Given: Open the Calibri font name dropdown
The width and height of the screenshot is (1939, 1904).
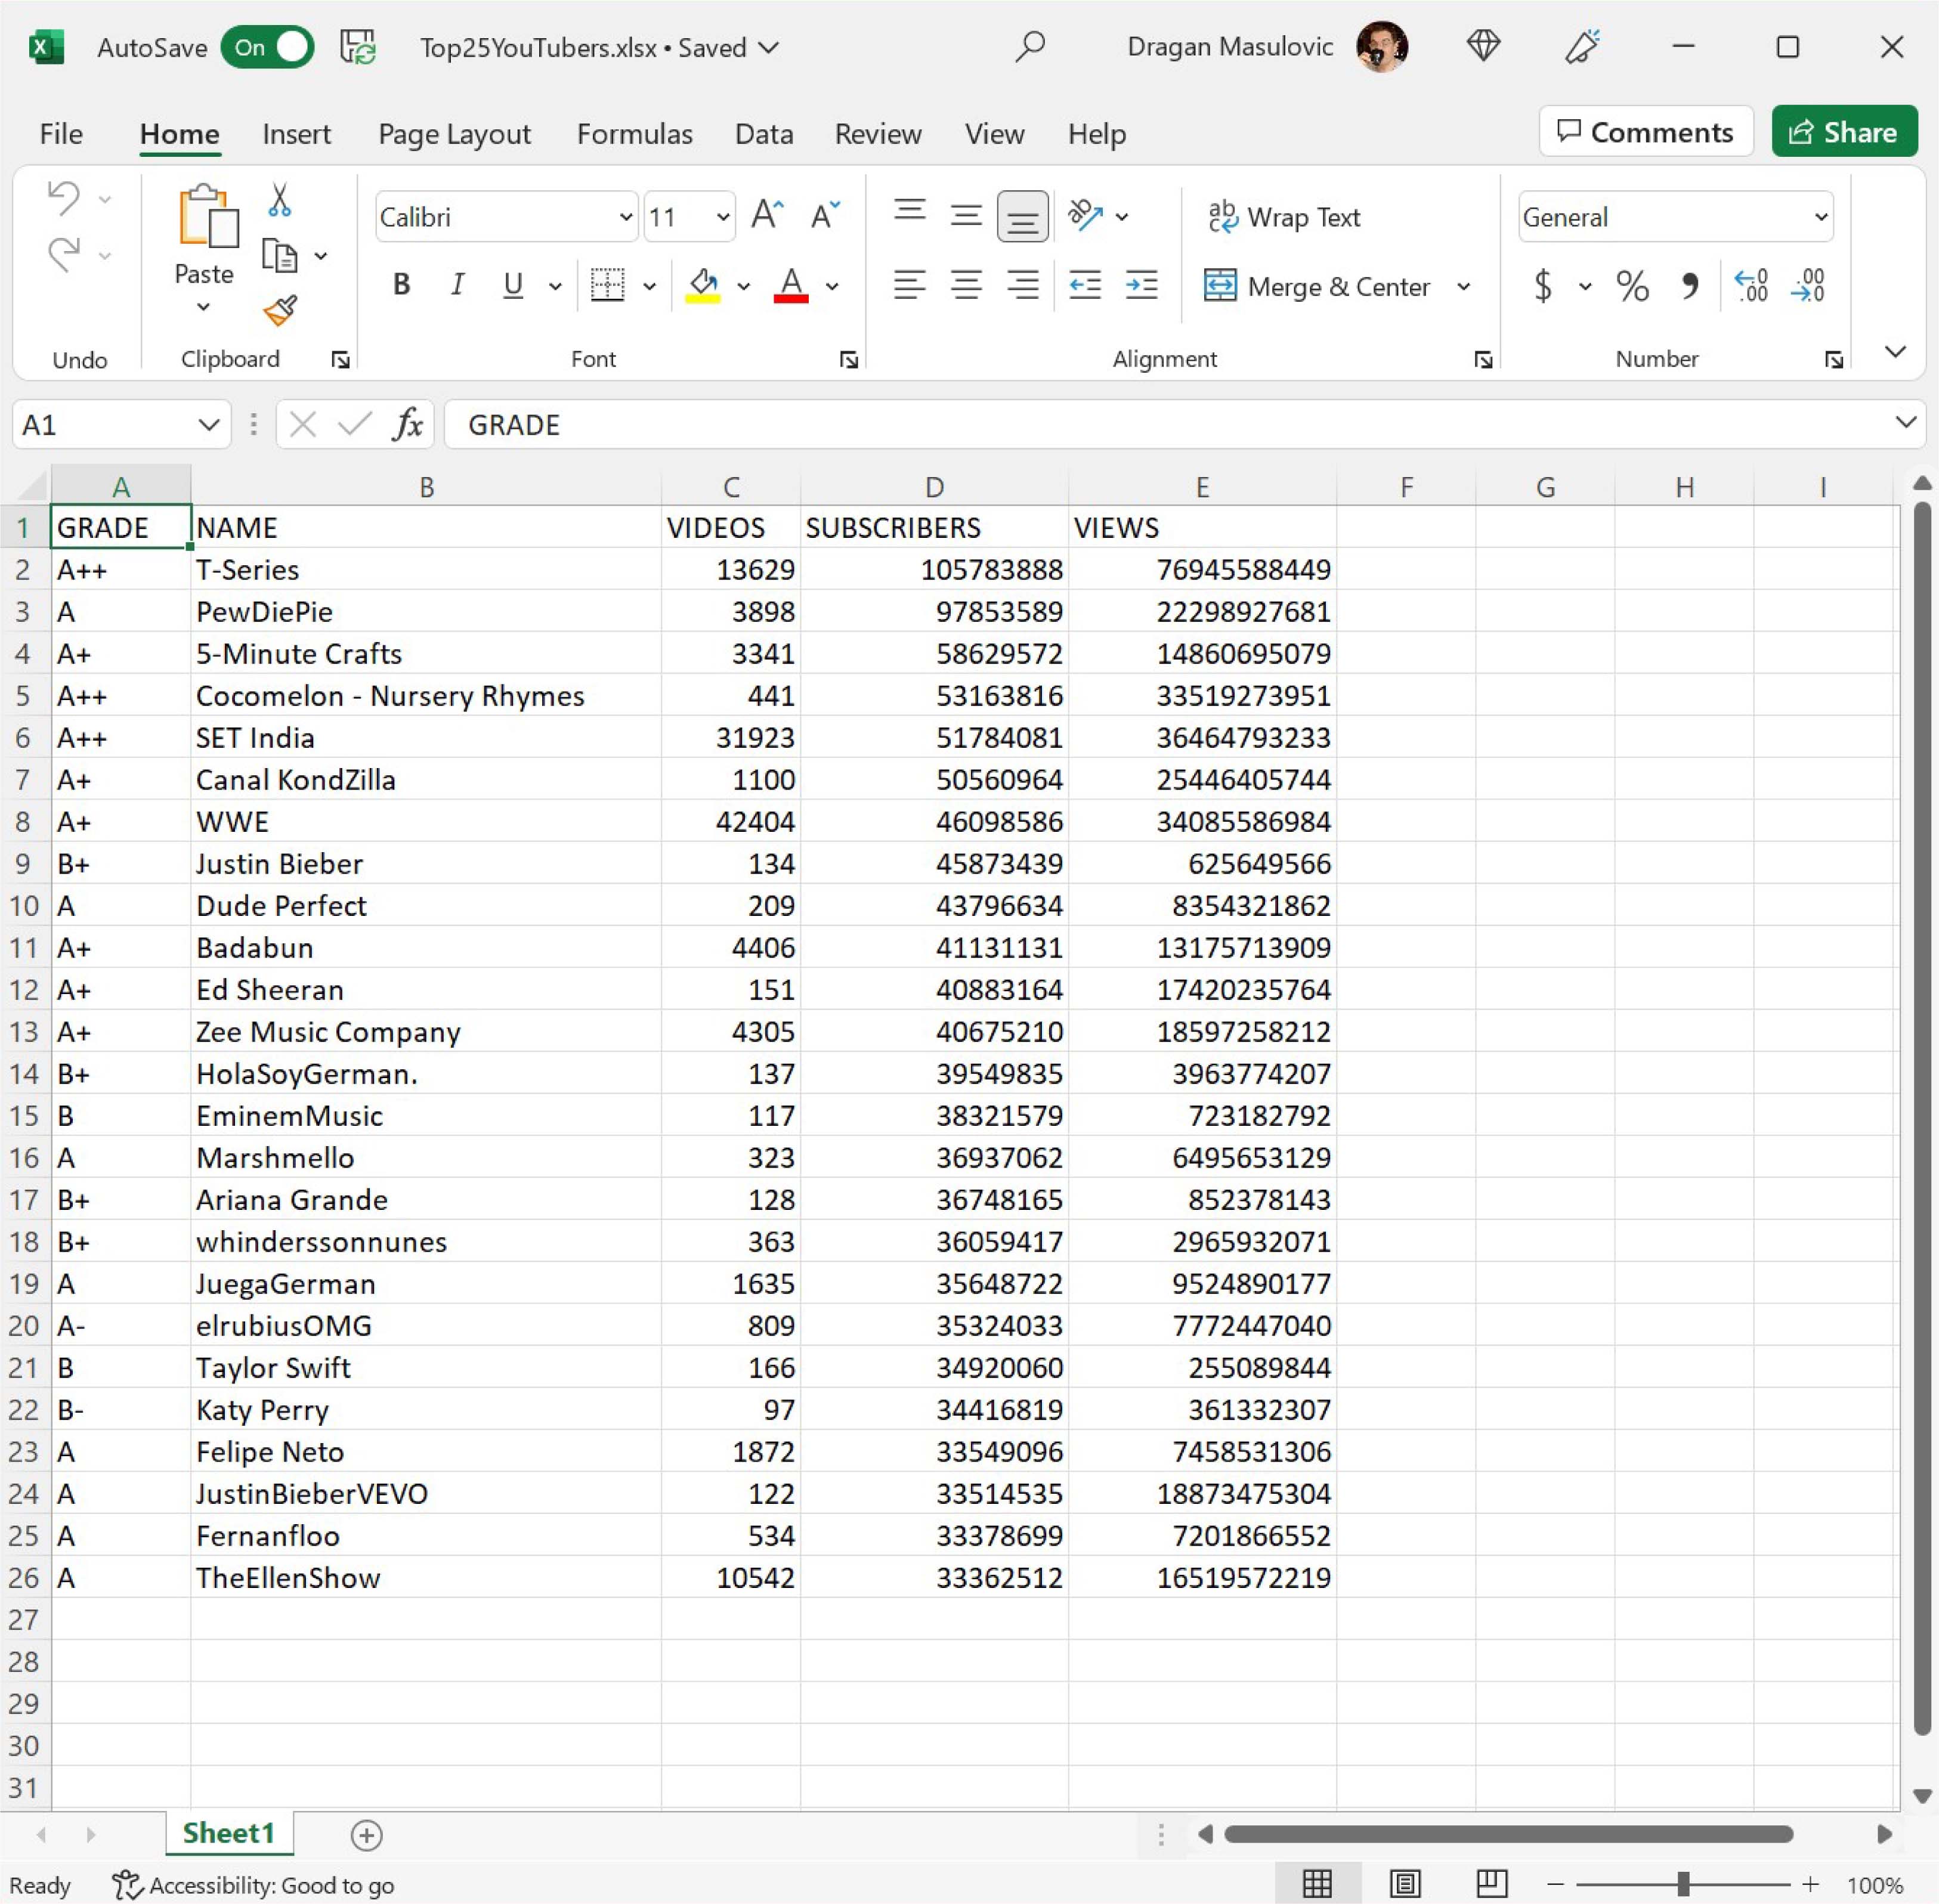Looking at the screenshot, I should 625,217.
